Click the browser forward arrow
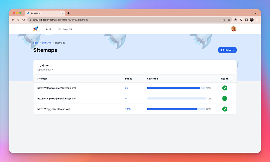270x162 pixels. click(x=18, y=20)
